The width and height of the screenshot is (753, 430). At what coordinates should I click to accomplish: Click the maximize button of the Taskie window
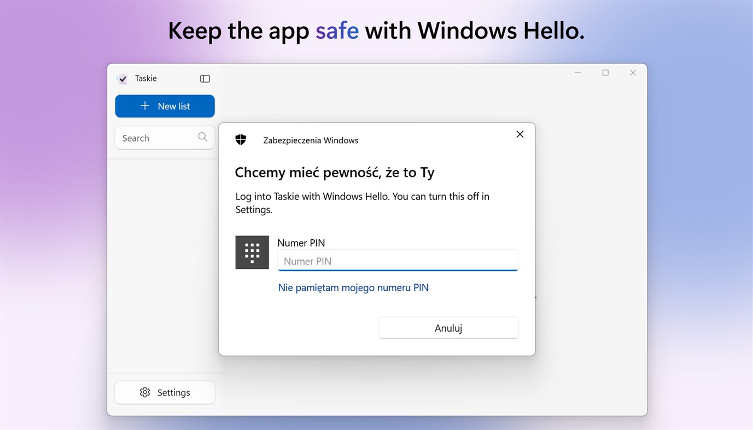click(605, 72)
